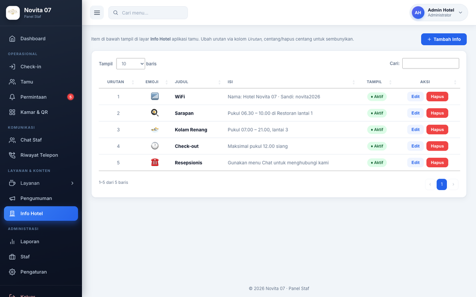476x297 pixels.
Task: Toggle the sidebar with the hamburger button
Action: click(97, 13)
